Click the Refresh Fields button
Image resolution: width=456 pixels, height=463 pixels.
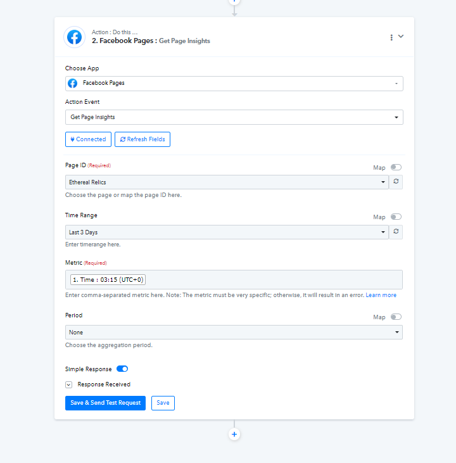pos(142,139)
